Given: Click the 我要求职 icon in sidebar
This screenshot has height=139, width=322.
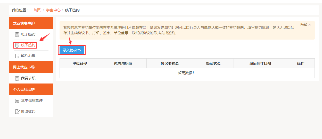Looking at the screenshot, I should point(17,78).
